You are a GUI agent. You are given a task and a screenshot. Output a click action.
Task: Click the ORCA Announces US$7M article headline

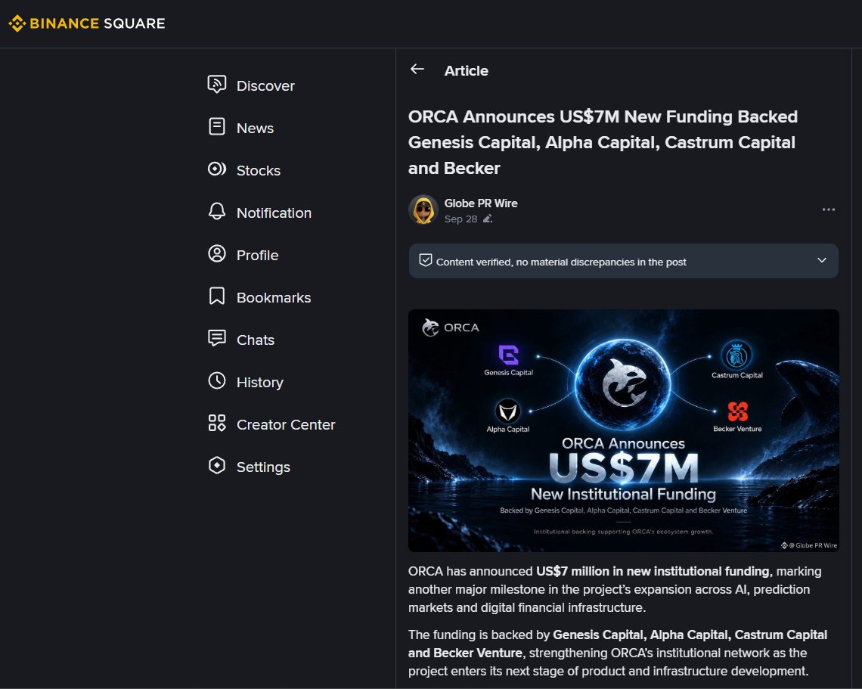pos(603,142)
